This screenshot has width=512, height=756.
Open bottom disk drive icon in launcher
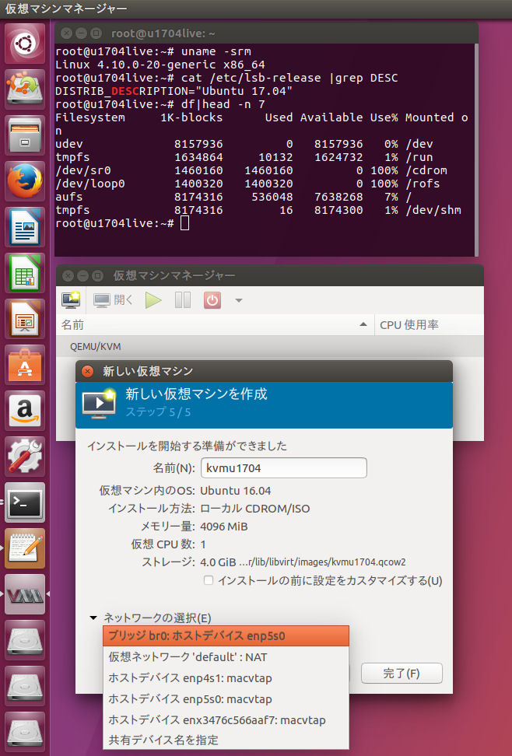pos(25,733)
